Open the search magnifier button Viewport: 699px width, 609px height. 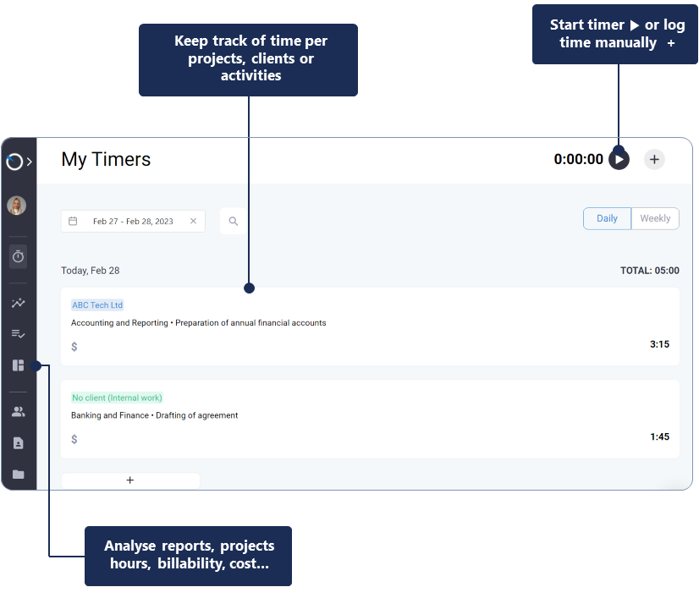pos(234,221)
